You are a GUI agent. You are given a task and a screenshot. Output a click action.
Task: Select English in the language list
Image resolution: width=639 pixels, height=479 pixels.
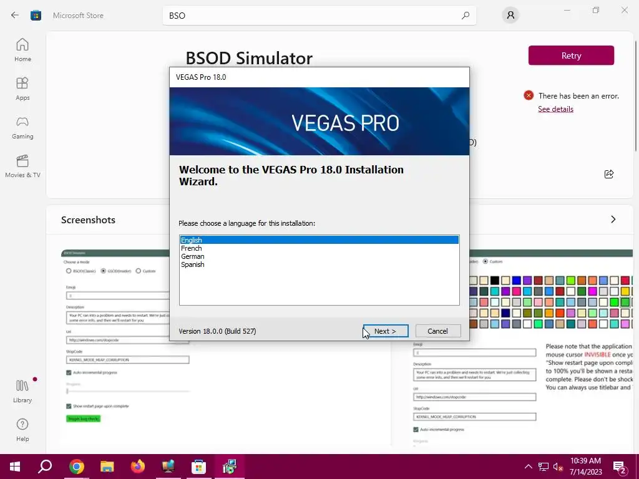[x=319, y=240]
